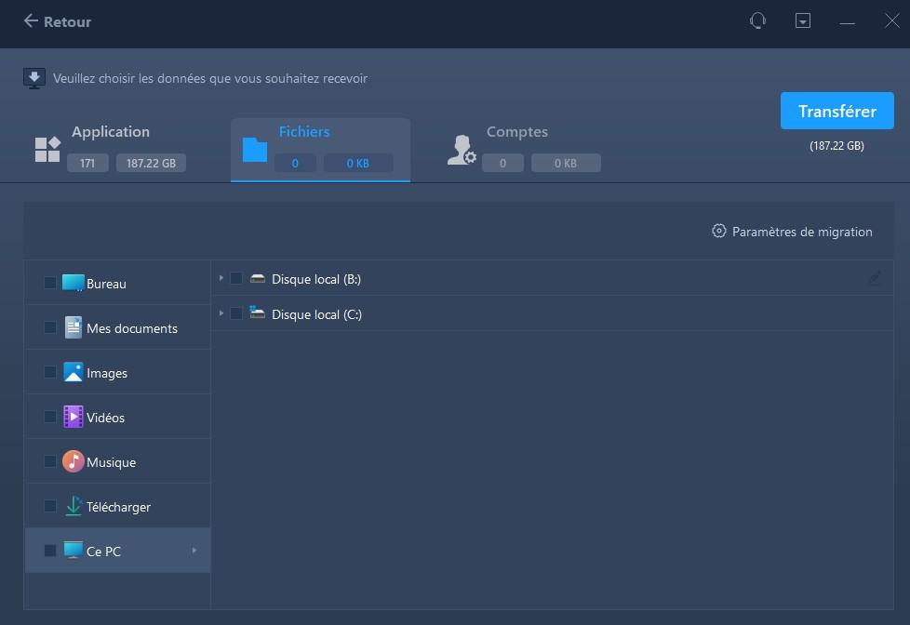Open the title bar dropdown menu icon
This screenshot has height=625, width=910.
point(803,20)
